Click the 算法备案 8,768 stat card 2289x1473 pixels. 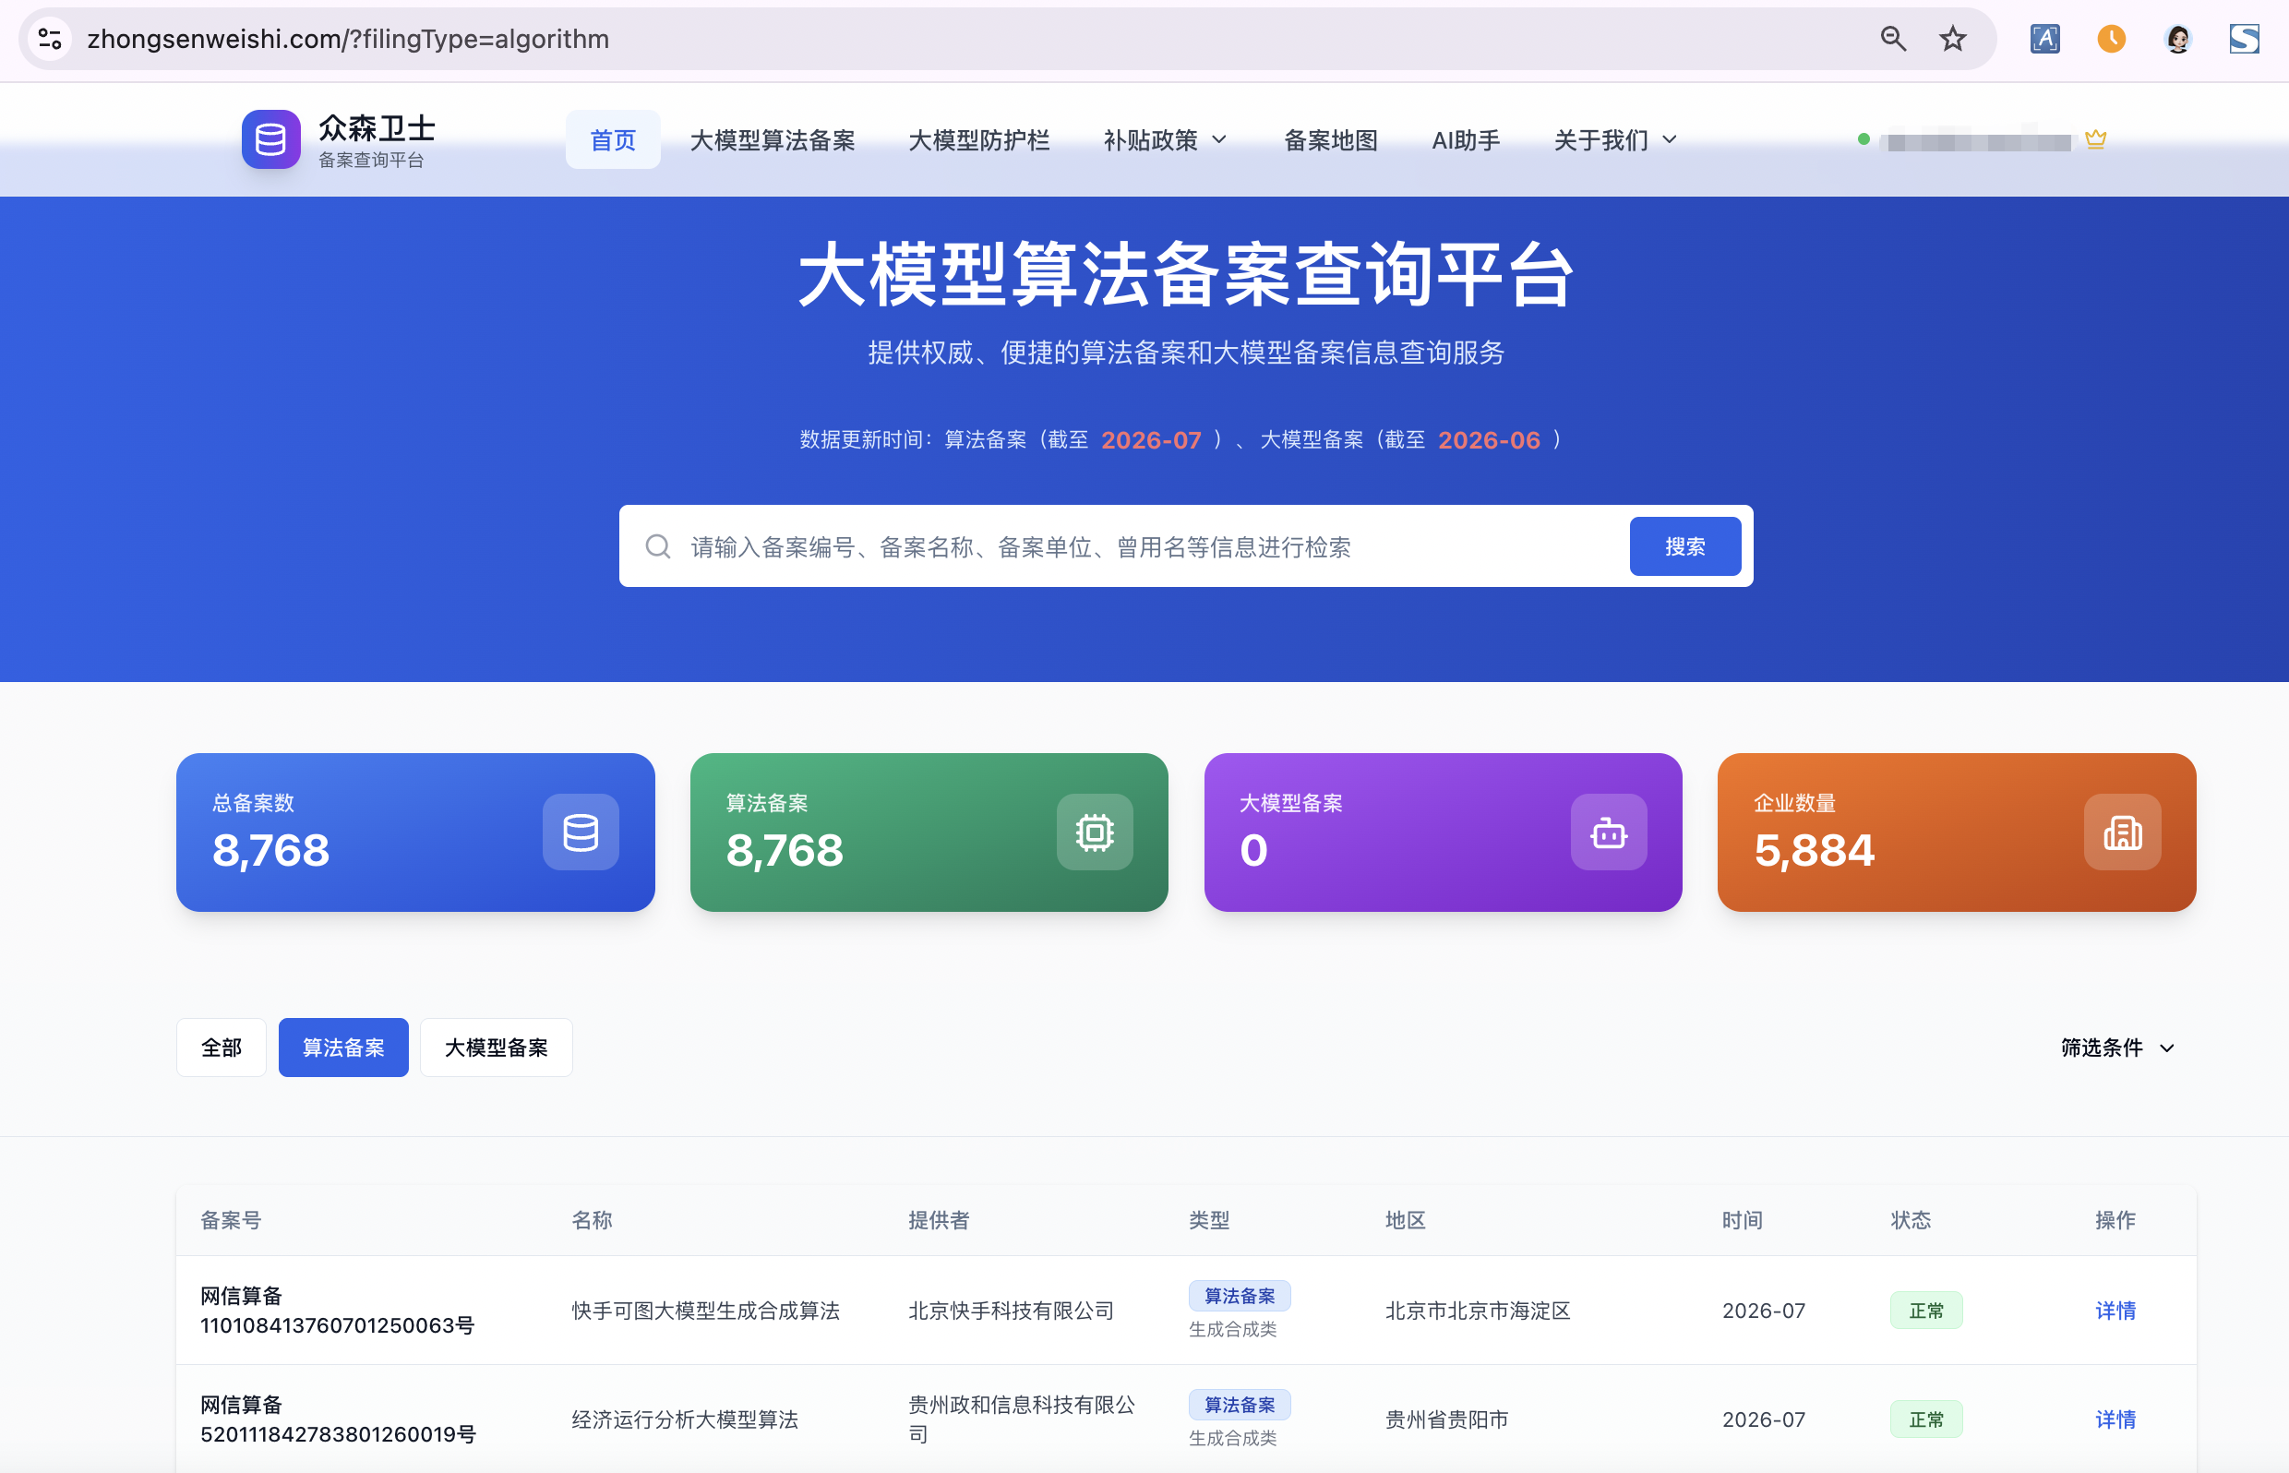point(929,832)
